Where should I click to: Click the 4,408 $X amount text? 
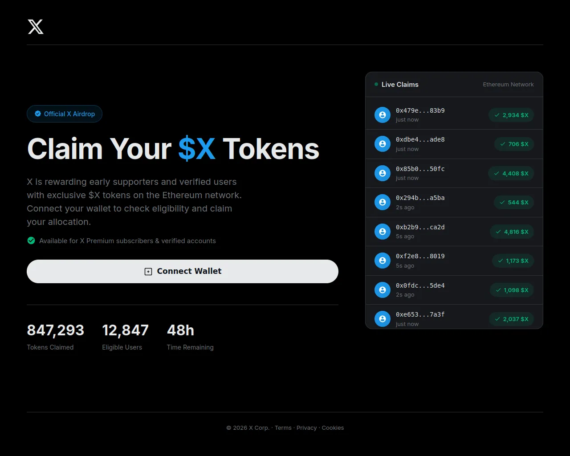pyautogui.click(x=515, y=173)
